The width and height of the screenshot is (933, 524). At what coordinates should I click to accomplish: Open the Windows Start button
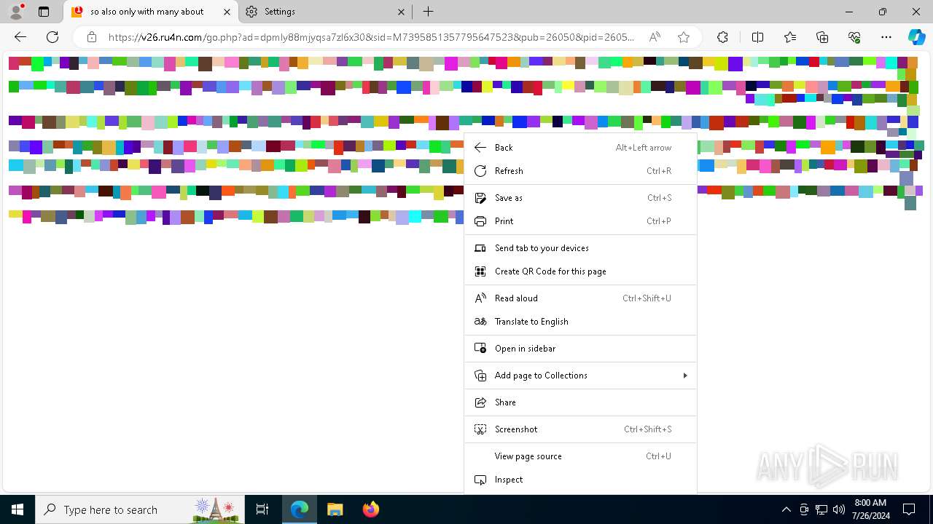click(17, 509)
